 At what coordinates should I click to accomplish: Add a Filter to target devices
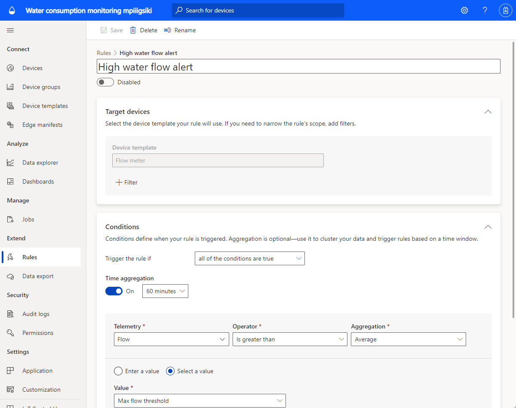point(126,182)
